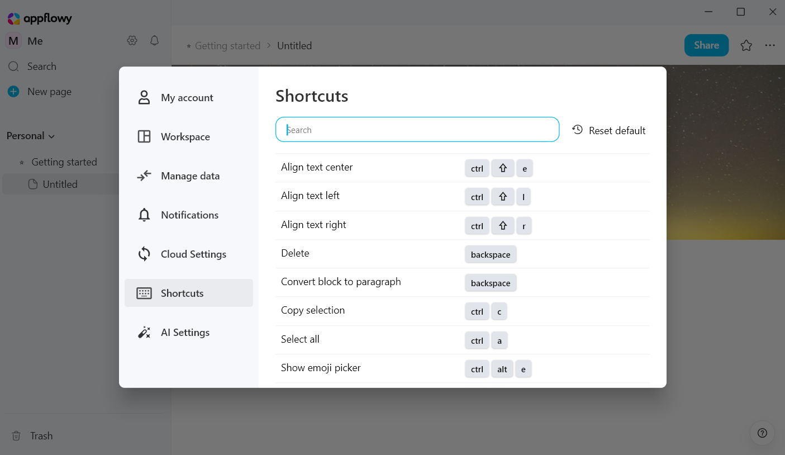Favorite the page with star icon
The height and width of the screenshot is (455, 785).
(746, 46)
